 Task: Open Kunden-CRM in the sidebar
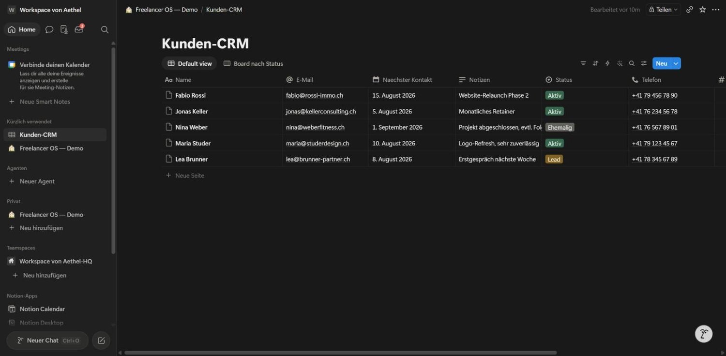[55, 134]
